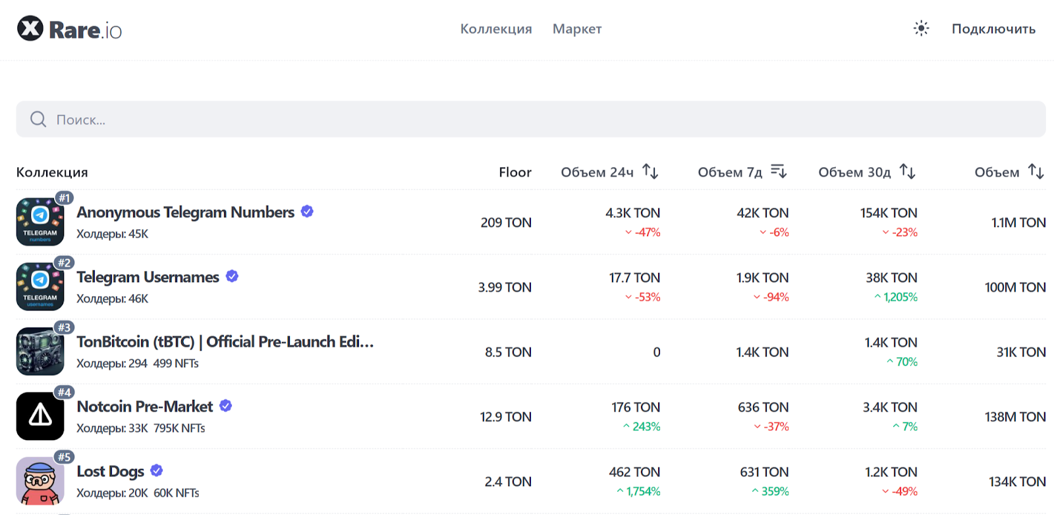This screenshot has height=515, width=1054.
Task: Click verified badge next to Lost Dogs
Action: click(156, 470)
